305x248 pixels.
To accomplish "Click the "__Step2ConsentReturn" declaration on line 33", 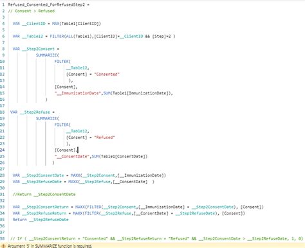I will (45, 207).
